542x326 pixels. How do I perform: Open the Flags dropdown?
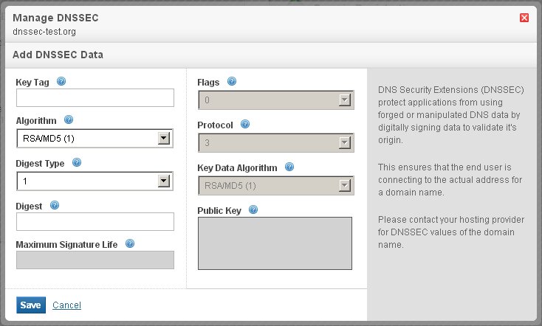275,100
